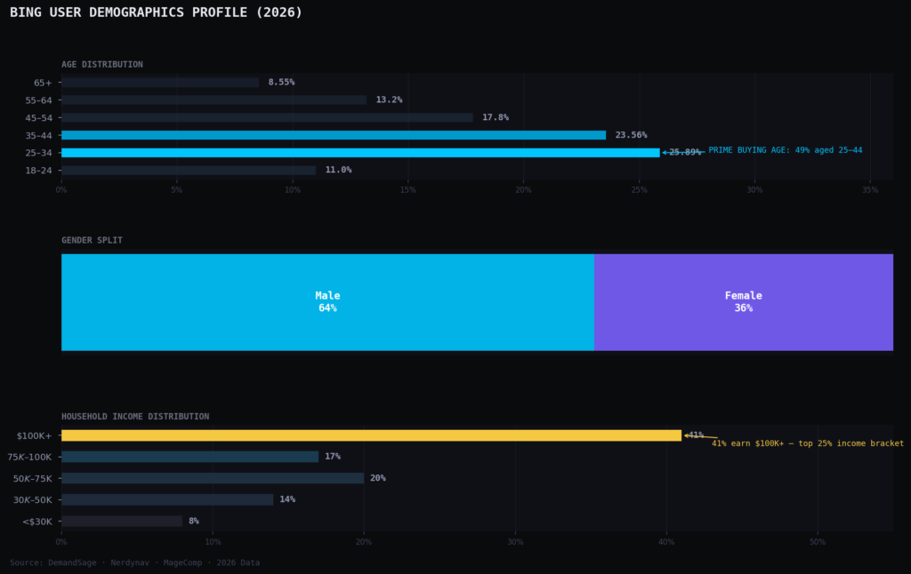Click the 55-64 age bar
This screenshot has height=574, width=911.
click(x=214, y=100)
